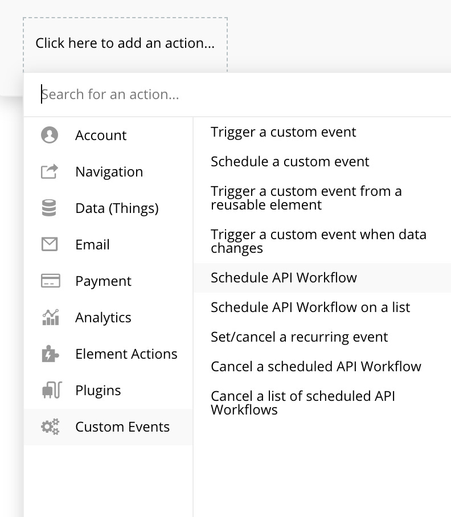Choose Trigger a custom event
The height and width of the screenshot is (517, 451).
[322, 132]
